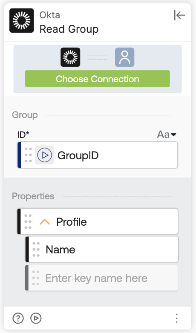Image resolution: width=196 pixels, height=333 pixels.
Task: Click the GroupID input field
Action: 98,155
